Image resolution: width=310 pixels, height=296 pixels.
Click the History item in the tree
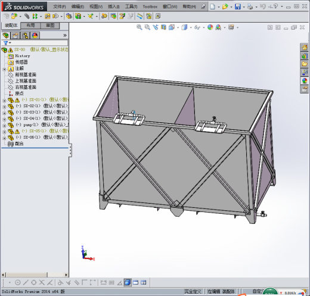pyautogui.click(x=23, y=56)
